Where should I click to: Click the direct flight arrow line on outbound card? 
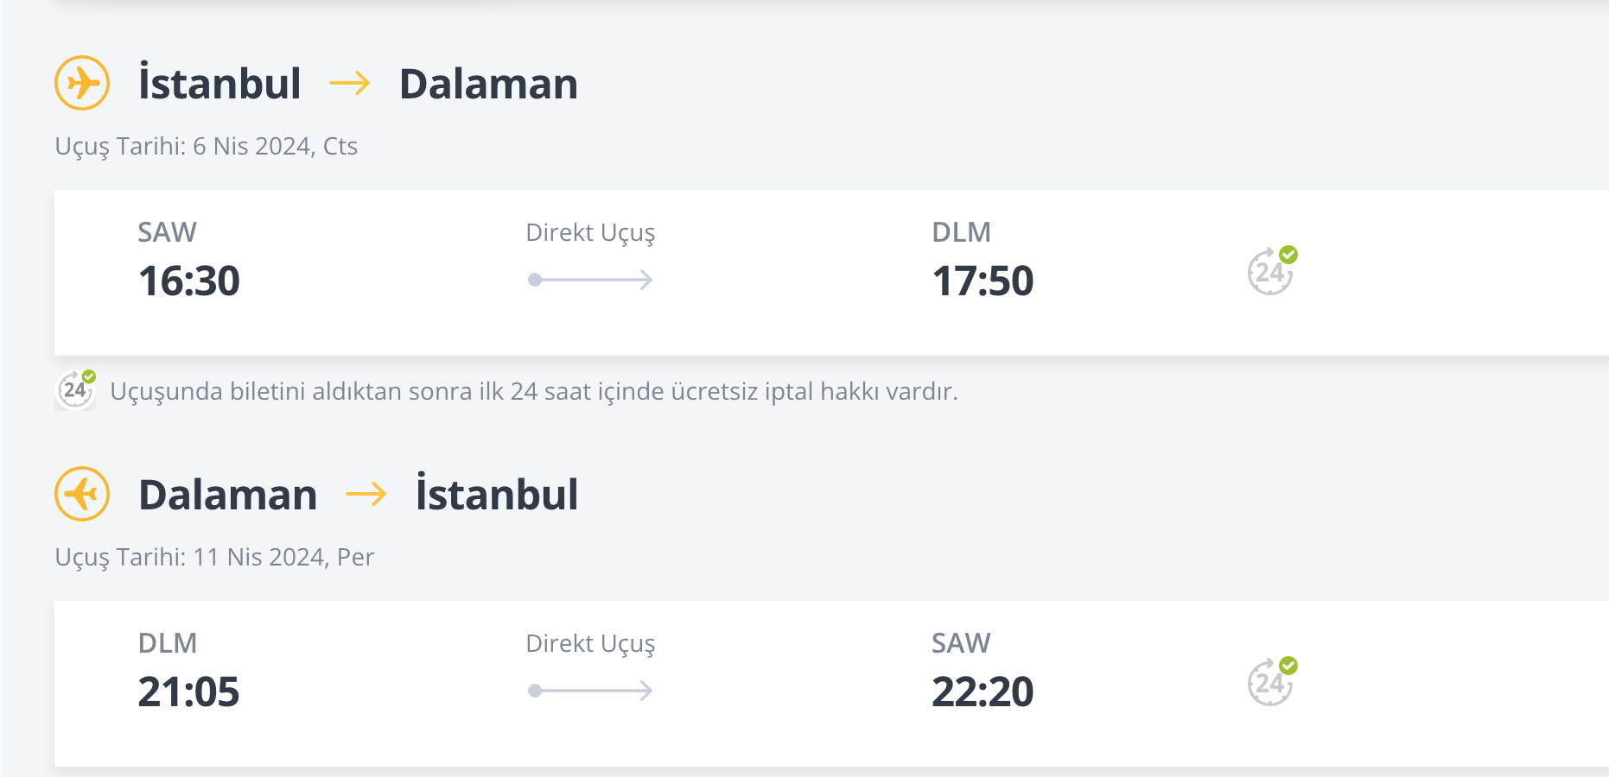590,280
